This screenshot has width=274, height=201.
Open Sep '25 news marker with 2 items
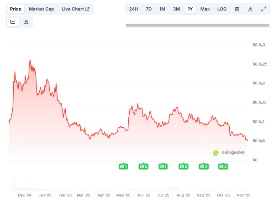204,166
